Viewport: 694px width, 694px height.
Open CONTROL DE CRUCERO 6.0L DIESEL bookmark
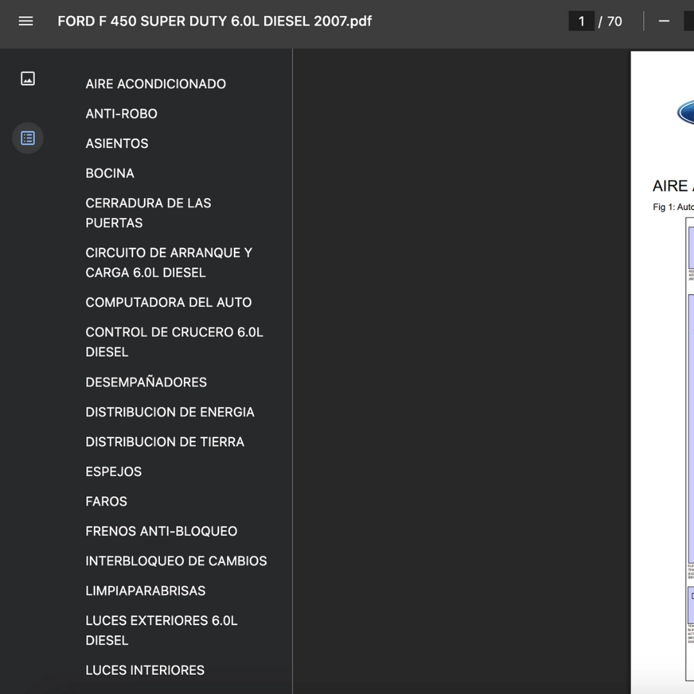coord(174,342)
